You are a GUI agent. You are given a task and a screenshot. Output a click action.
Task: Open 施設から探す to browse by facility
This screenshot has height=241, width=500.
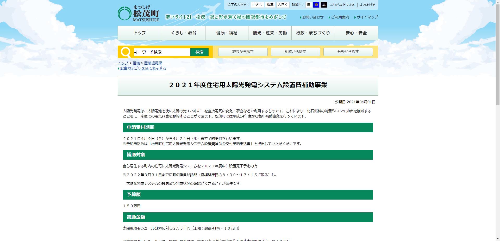coord(243,52)
